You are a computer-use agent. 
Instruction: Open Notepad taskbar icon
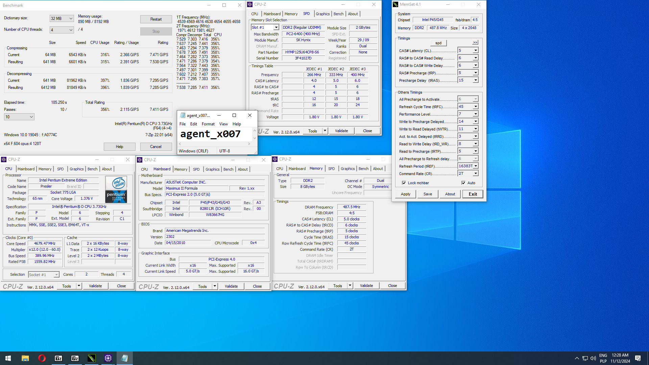point(124,358)
